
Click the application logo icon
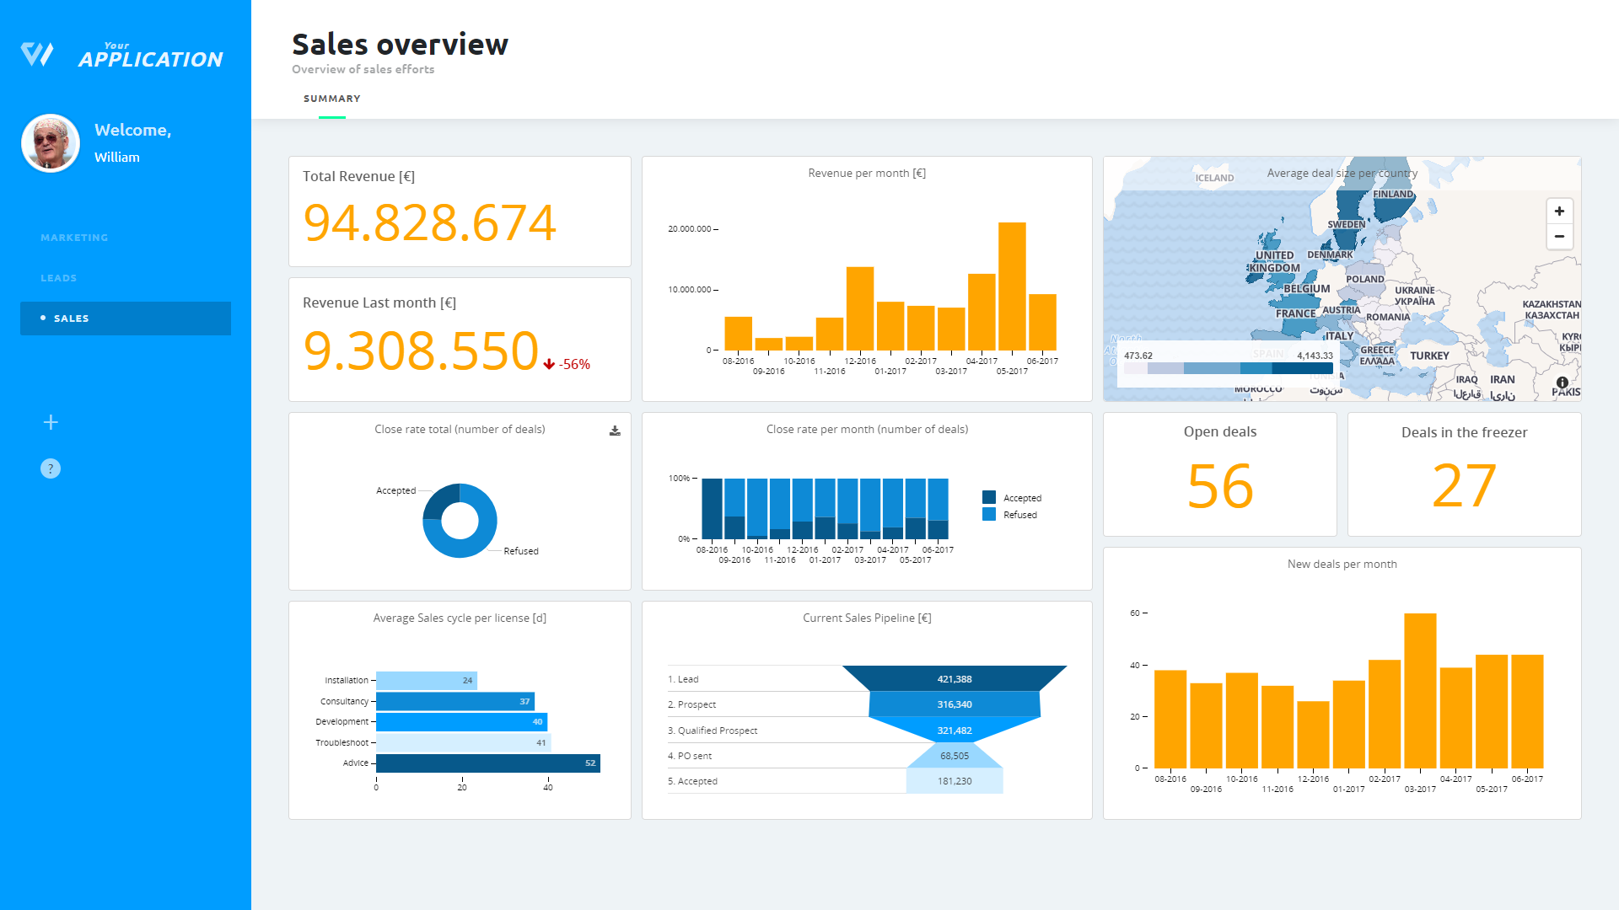[x=37, y=55]
